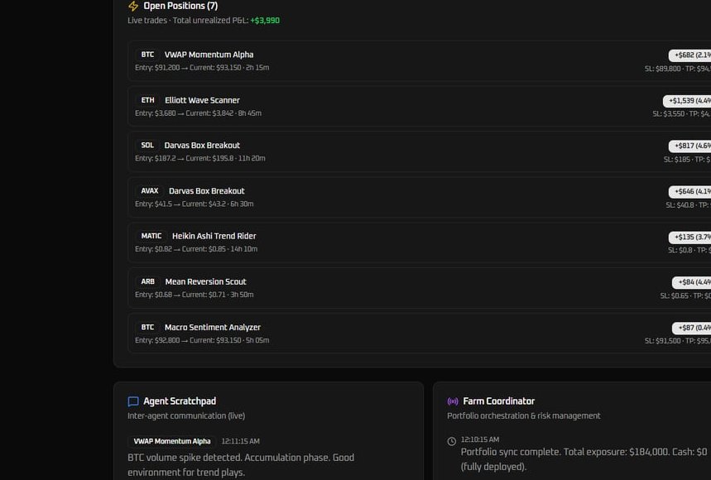
Task: Open the Mean Reversion Scout position
Action: point(205,282)
